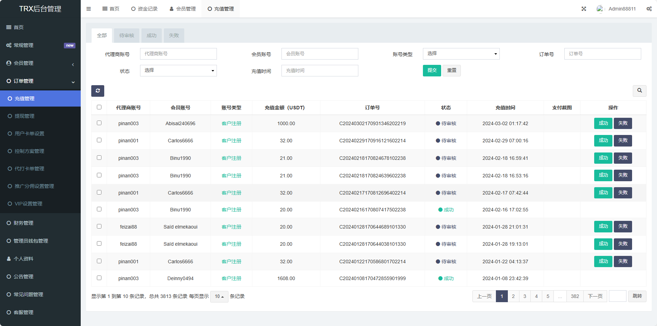This screenshot has width=657, height=326.
Task: Check the row for Deinny0494
Action: click(99, 278)
